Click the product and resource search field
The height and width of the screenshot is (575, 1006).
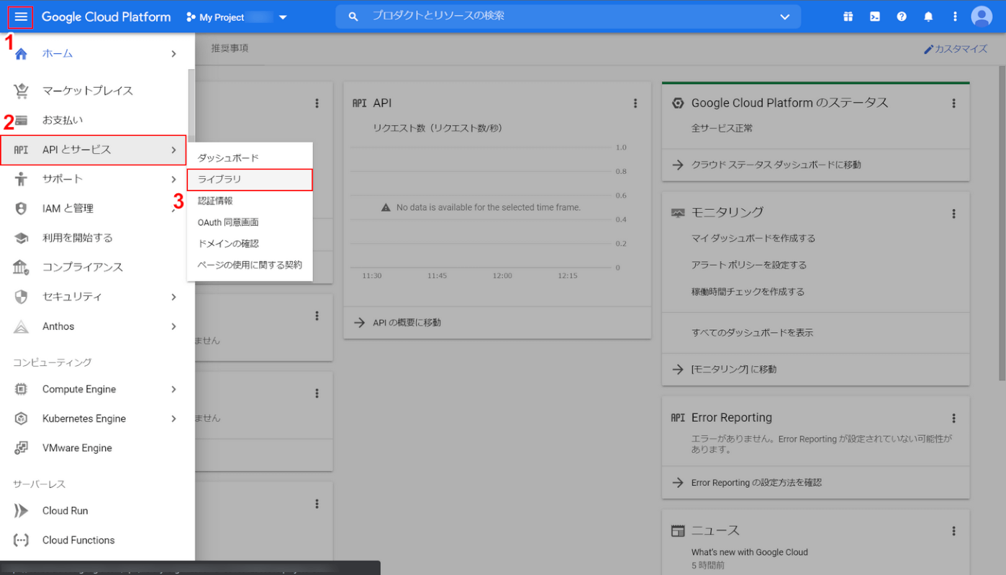[568, 17]
